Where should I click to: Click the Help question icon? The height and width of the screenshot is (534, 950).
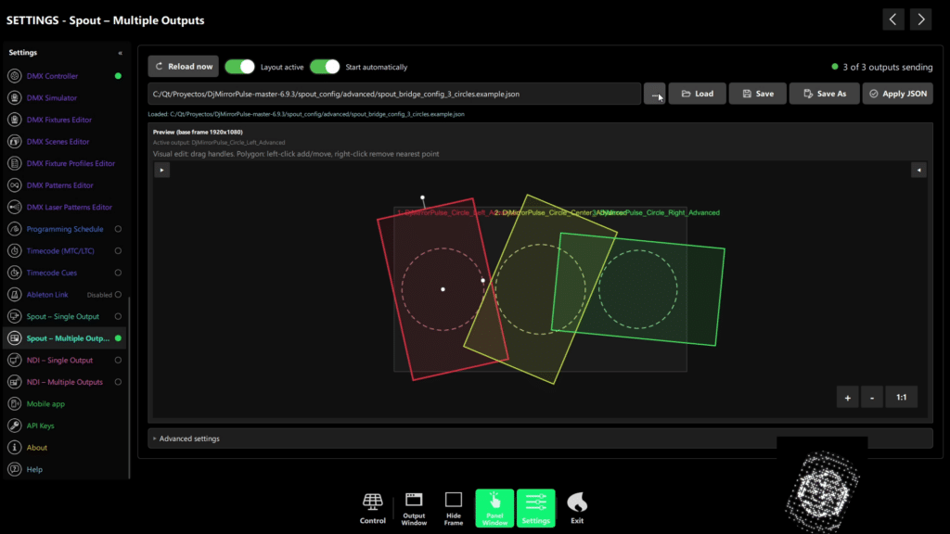pyautogui.click(x=15, y=468)
